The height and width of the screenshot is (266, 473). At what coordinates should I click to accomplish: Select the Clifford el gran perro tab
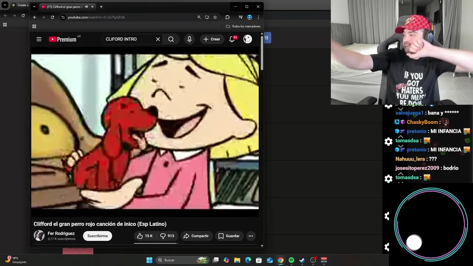click(64, 7)
